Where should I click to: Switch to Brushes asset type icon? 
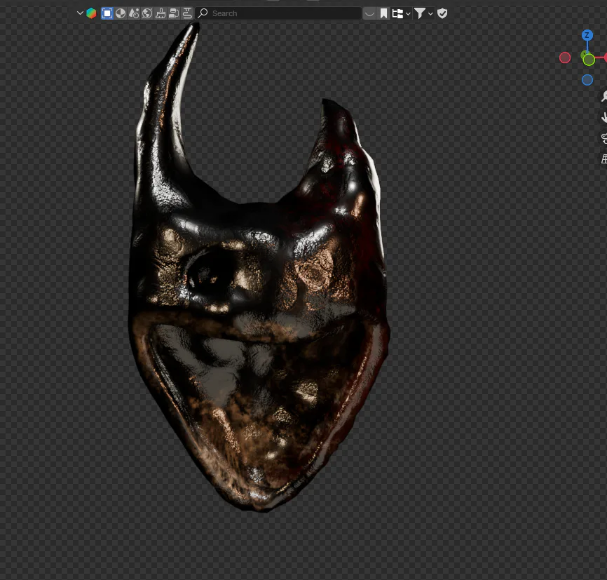(x=161, y=13)
